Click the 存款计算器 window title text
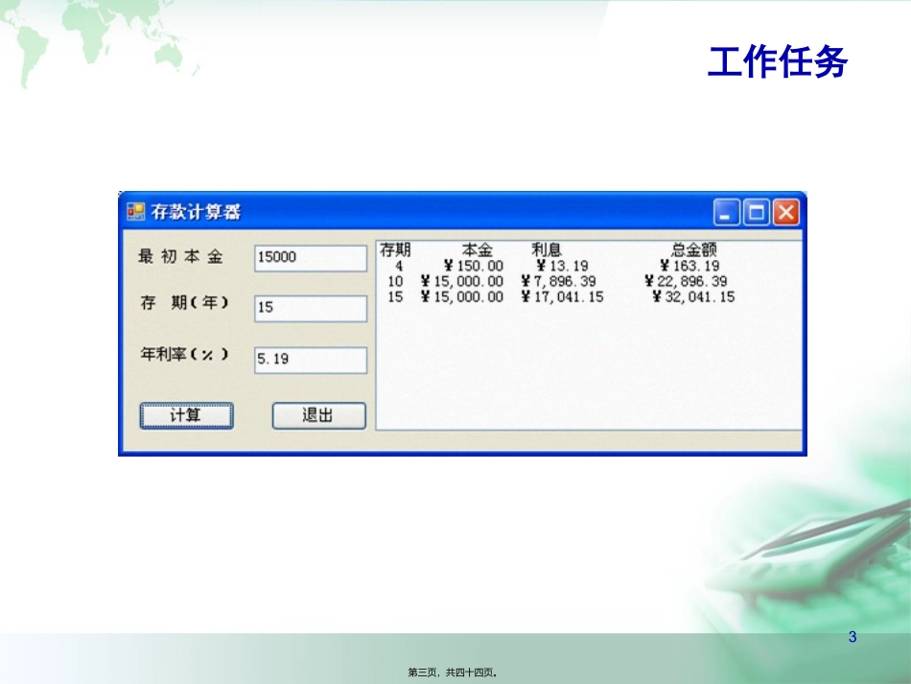The image size is (911, 684). point(196,212)
